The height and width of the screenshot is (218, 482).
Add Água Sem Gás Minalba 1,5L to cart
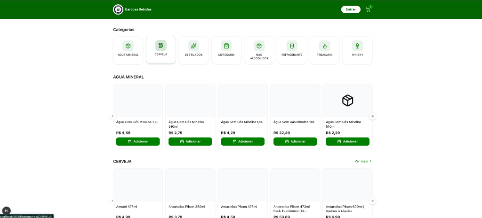pyautogui.click(x=243, y=141)
